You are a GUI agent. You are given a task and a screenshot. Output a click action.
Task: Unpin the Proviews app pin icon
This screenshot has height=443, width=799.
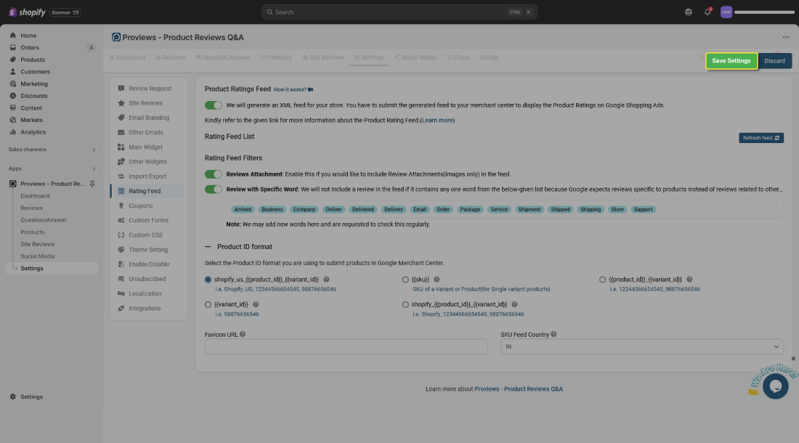point(92,184)
